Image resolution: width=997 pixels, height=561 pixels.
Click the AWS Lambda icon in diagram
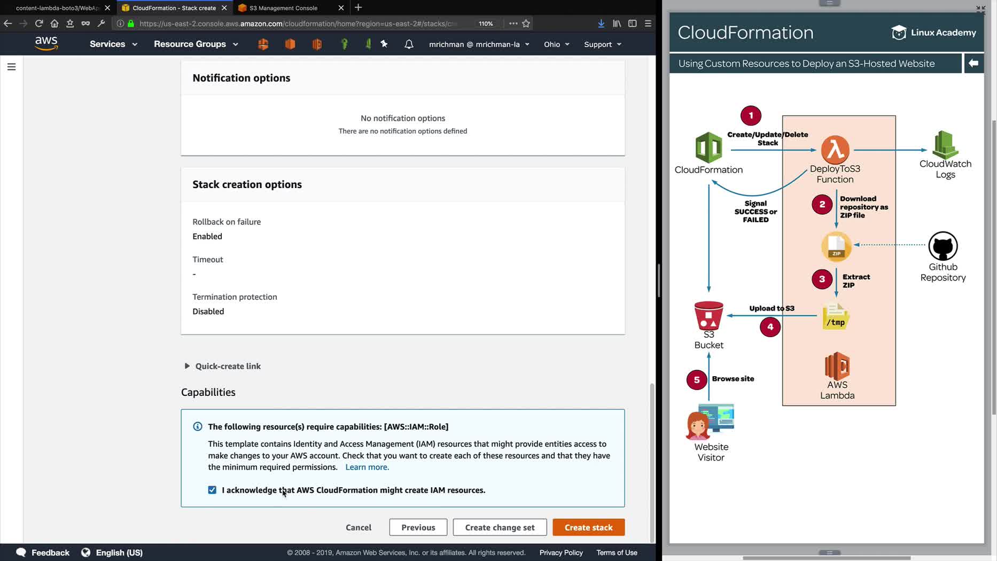pos(837,366)
